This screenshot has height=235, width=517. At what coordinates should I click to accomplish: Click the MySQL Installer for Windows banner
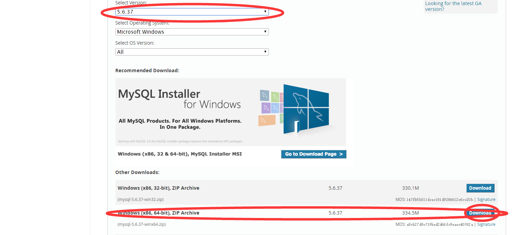(x=231, y=112)
